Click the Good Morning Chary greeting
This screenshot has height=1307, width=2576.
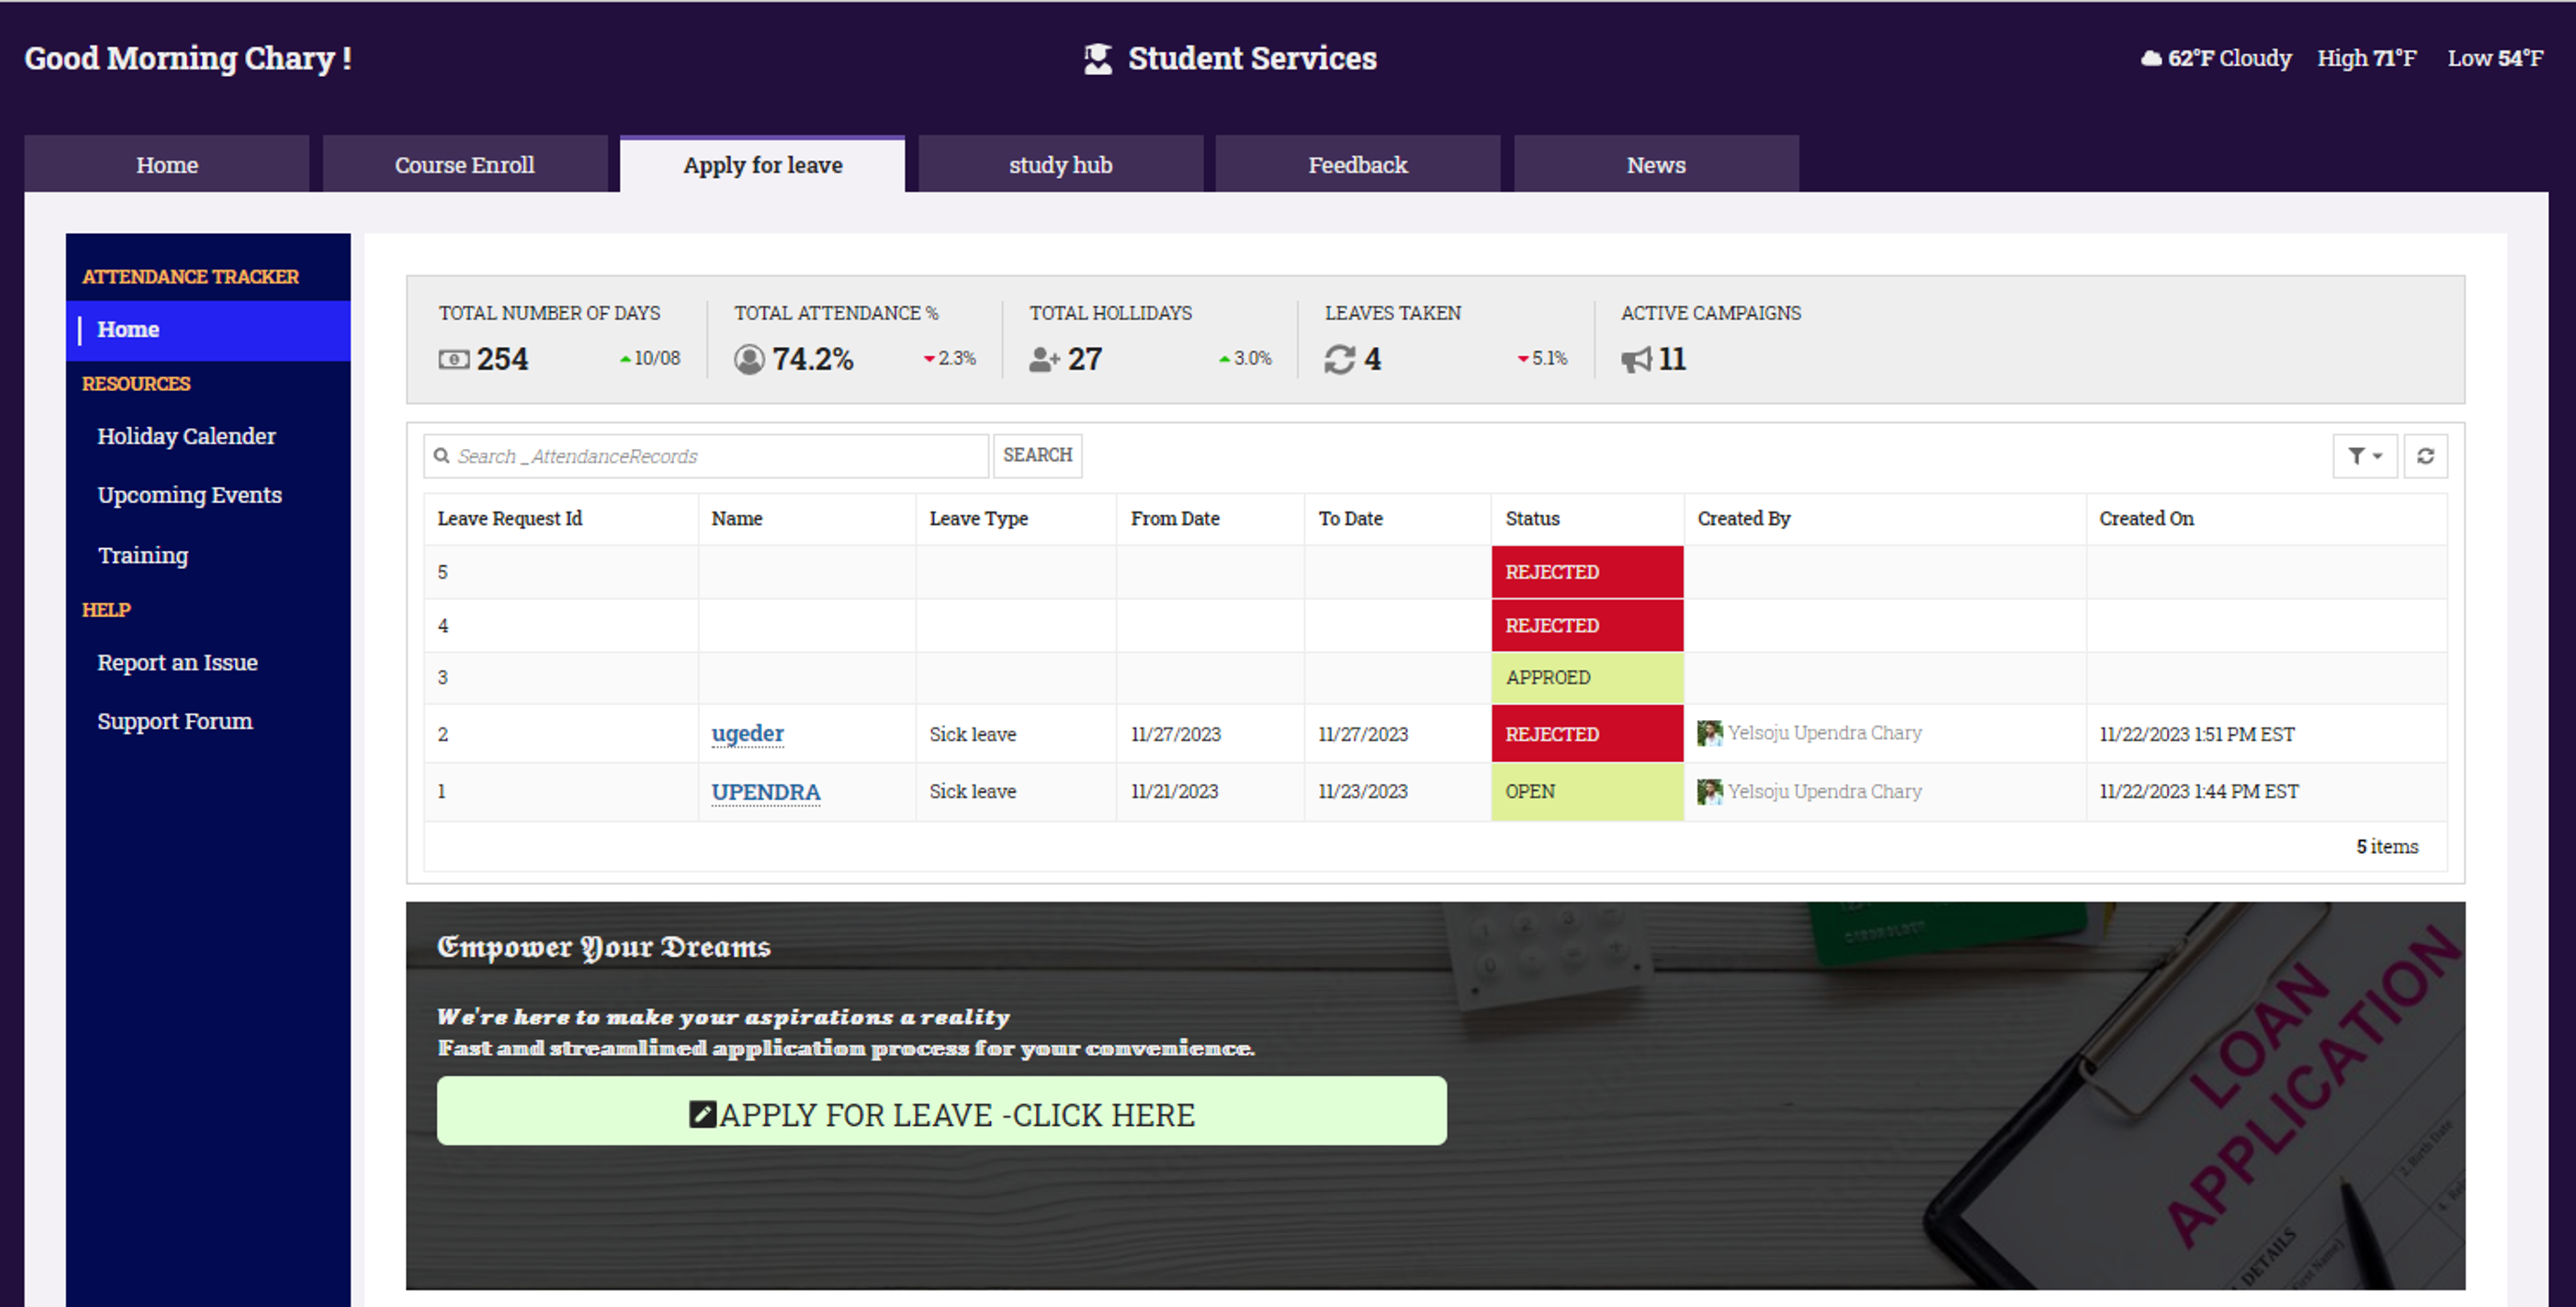click(x=188, y=58)
